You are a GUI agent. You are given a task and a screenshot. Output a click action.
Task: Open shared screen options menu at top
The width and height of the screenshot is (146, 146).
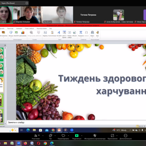click(x=27, y=3)
